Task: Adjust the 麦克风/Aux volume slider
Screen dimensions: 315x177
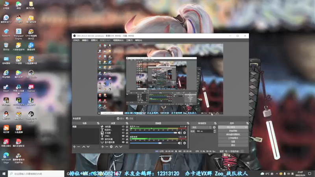Action: coord(154,133)
